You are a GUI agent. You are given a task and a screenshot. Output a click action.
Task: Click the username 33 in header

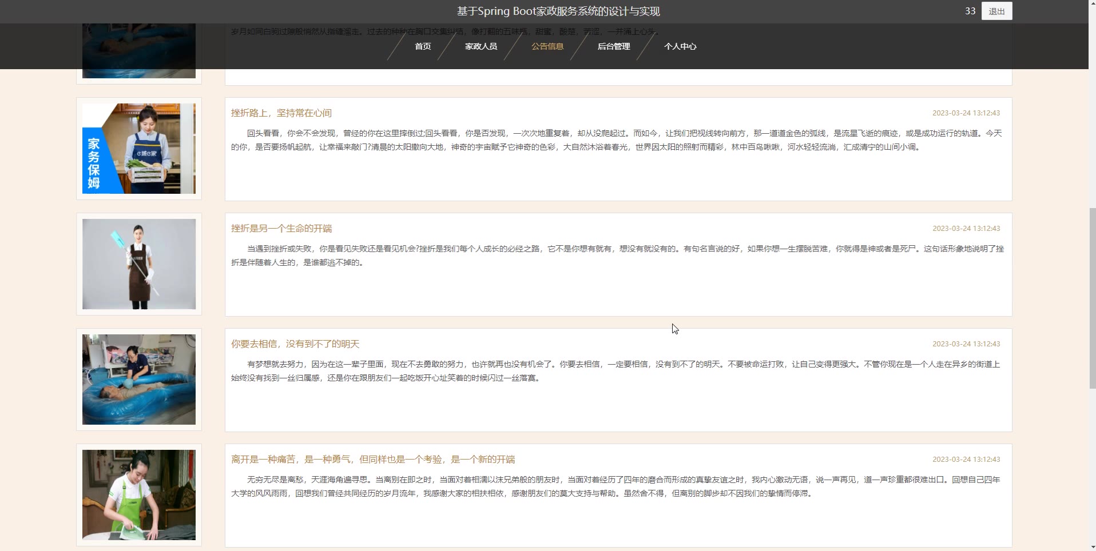[970, 11]
